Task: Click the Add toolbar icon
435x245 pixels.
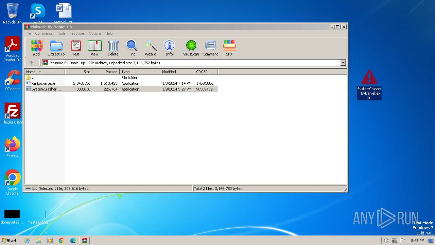Action: [36, 48]
